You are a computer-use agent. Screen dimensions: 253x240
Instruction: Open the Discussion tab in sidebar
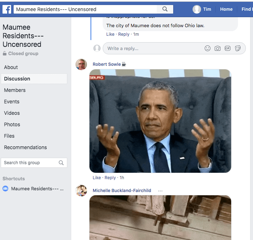pyautogui.click(x=17, y=79)
